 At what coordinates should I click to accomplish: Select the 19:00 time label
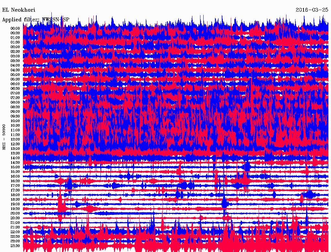[15, 204]
